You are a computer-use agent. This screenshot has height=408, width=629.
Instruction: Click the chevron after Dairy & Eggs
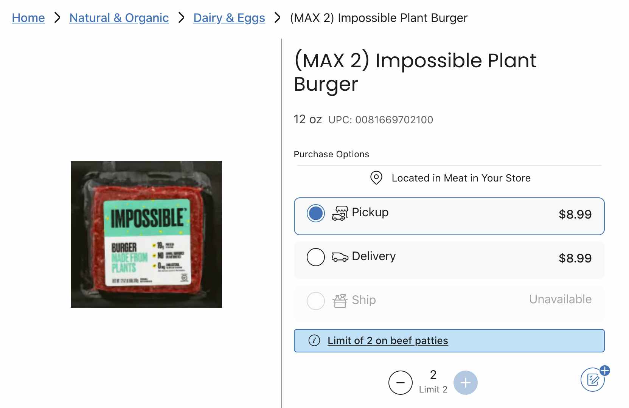pos(277,17)
